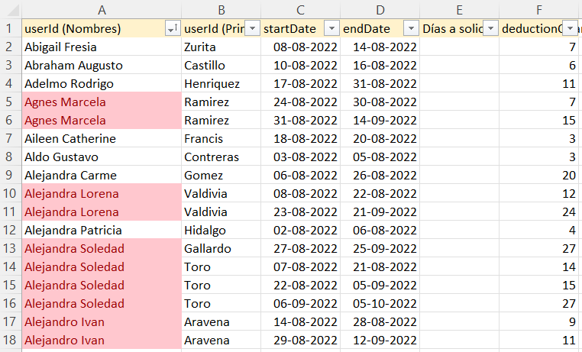Click the Select All corner triangle
This screenshot has height=352, width=582.
point(12,10)
